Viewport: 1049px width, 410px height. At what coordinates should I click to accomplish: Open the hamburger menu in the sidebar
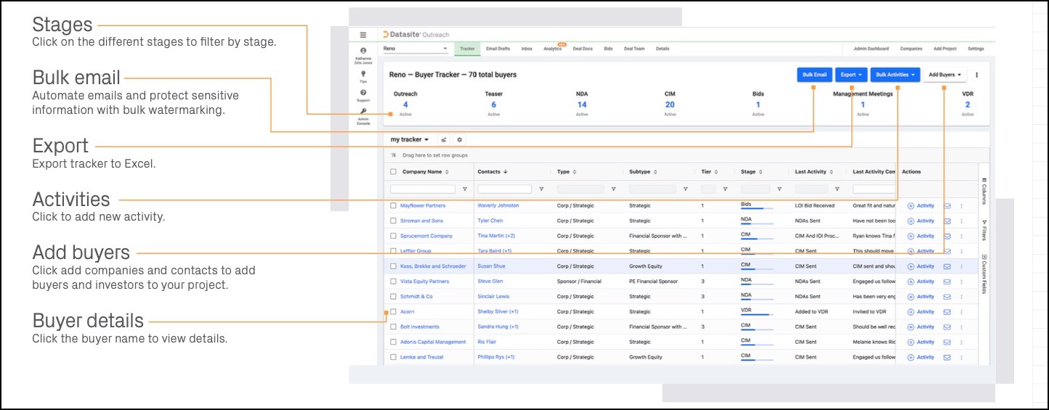[363, 35]
